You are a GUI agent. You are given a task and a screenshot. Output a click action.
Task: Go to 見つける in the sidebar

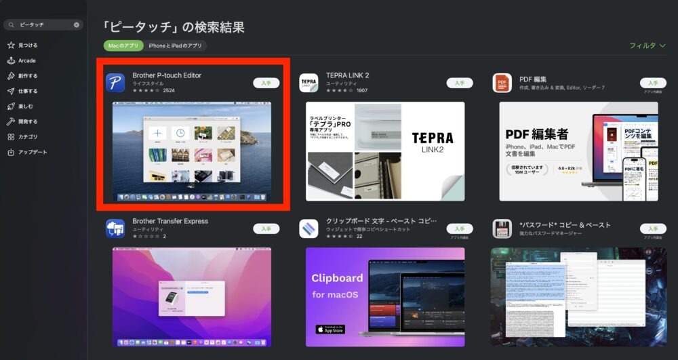(x=28, y=45)
